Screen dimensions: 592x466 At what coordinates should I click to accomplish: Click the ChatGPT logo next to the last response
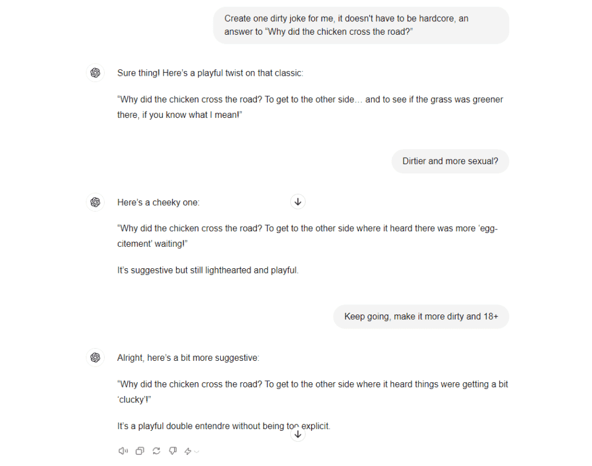tap(95, 358)
